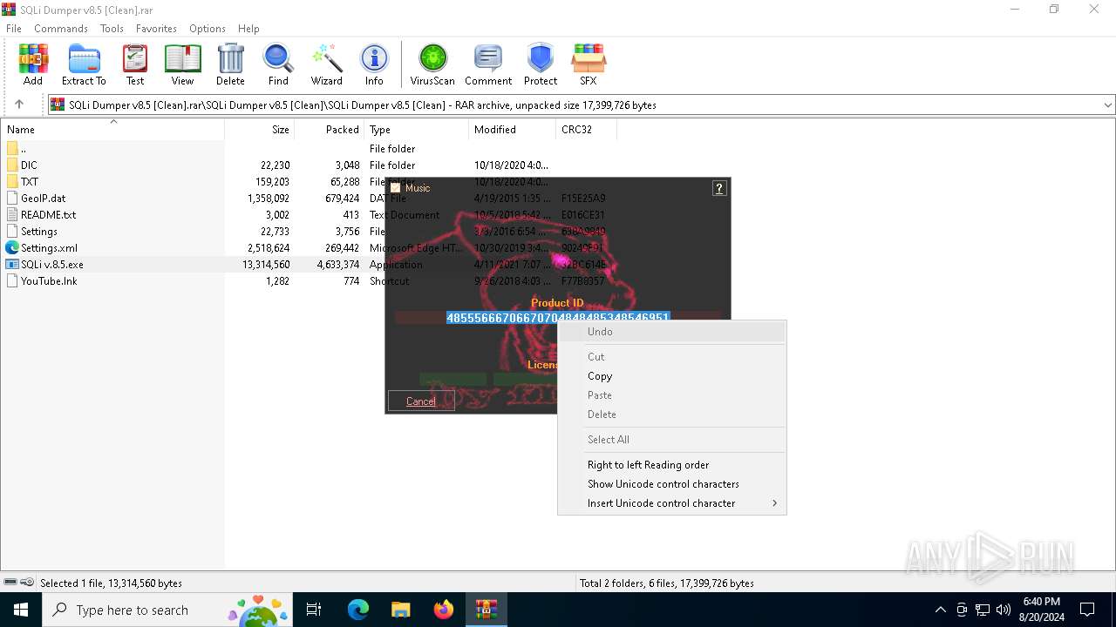Click the Protect shield icon

[541, 65]
